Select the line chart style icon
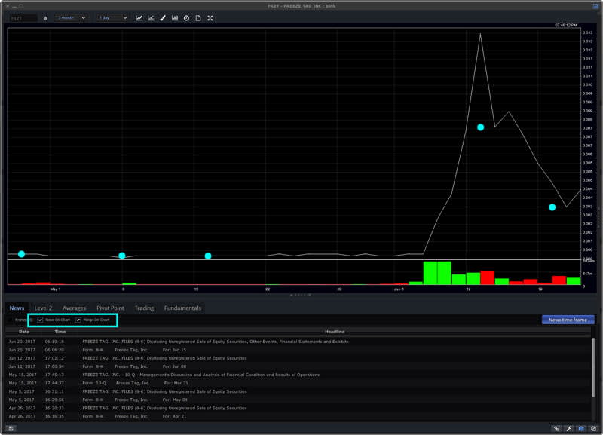The height and width of the screenshot is (435, 603). pyautogui.click(x=139, y=17)
